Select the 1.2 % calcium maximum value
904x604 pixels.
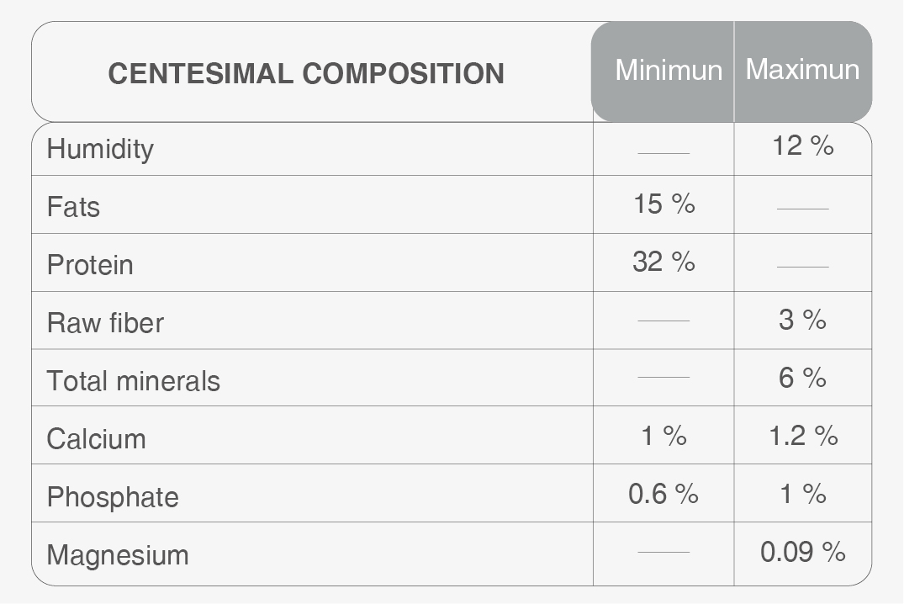click(803, 436)
